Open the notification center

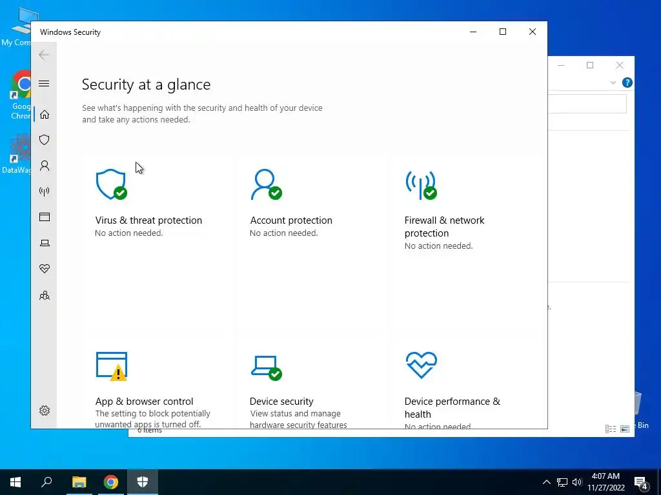click(641, 482)
